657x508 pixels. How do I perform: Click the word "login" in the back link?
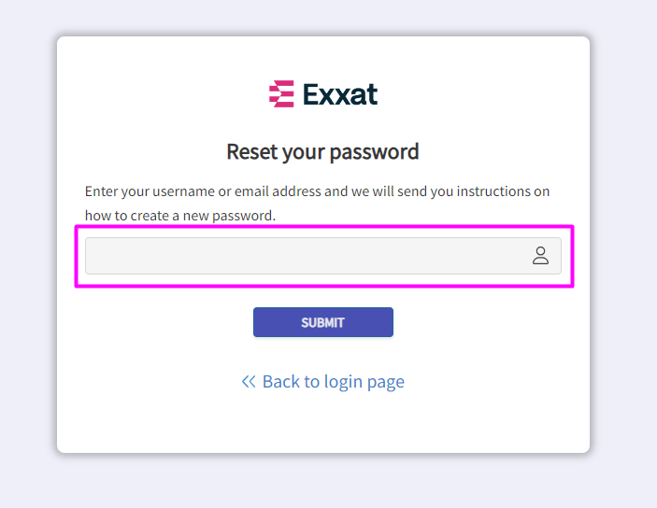(343, 382)
